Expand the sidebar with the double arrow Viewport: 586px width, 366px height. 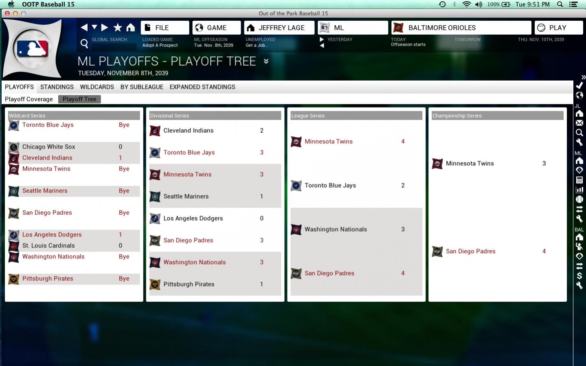pyautogui.click(x=583, y=77)
